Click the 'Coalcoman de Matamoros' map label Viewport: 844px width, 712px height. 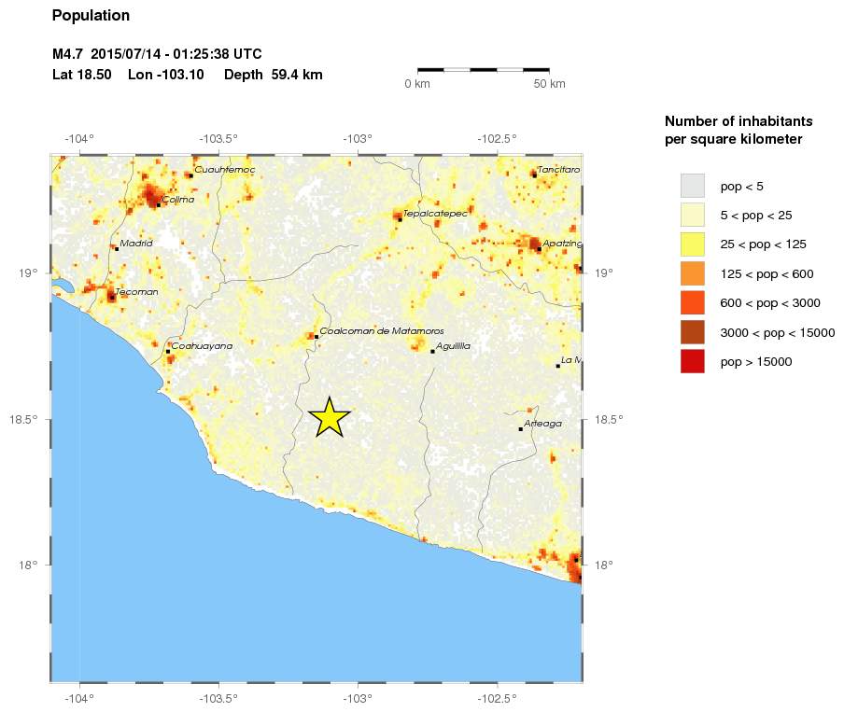(x=382, y=331)
